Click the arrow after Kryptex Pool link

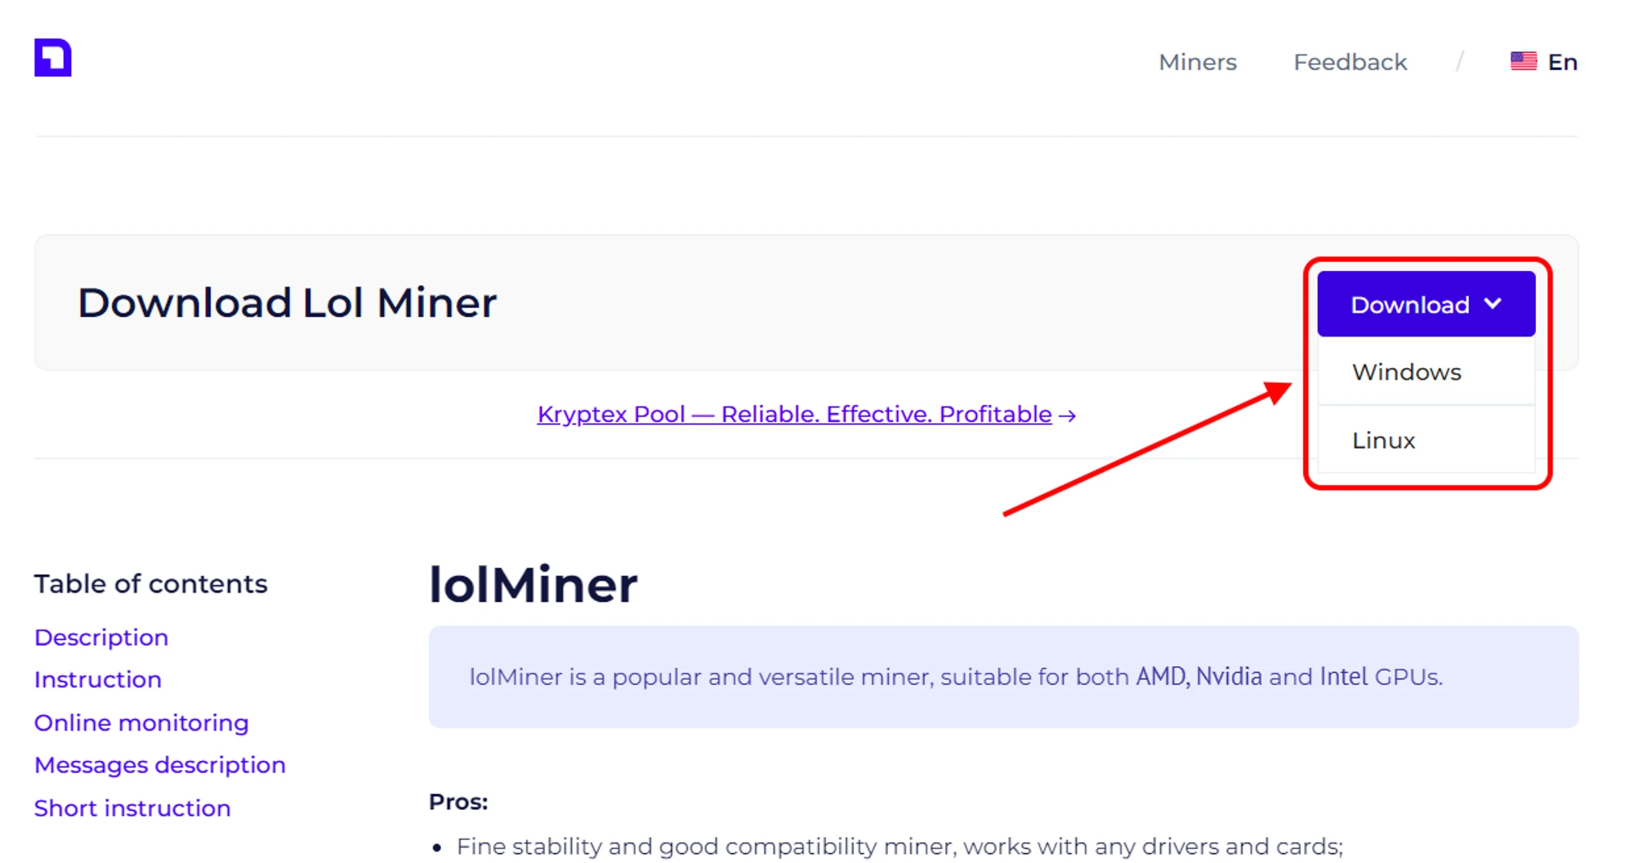click(x=1067, y=416)
